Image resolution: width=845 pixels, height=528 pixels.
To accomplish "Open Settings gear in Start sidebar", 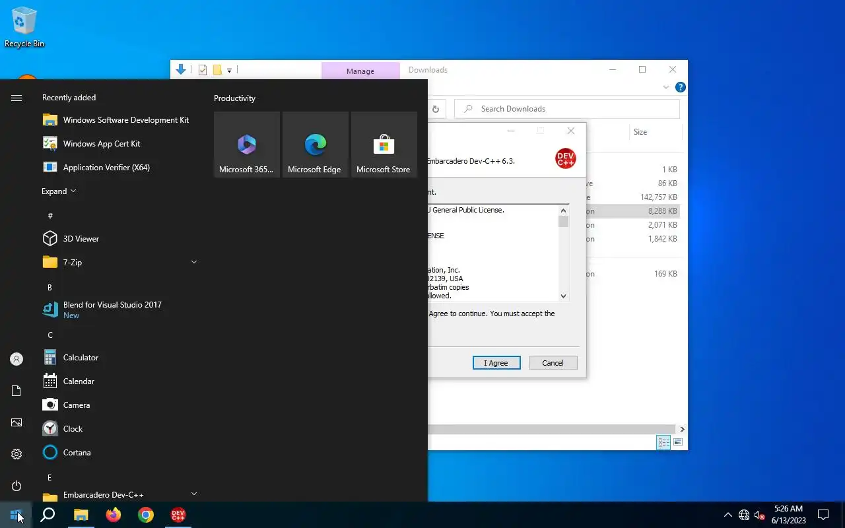I will pos(17,454).
